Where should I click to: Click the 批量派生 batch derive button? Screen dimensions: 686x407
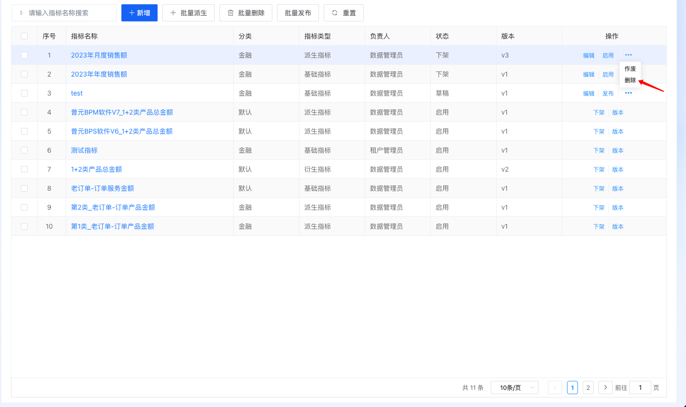[x=189, y=13]
